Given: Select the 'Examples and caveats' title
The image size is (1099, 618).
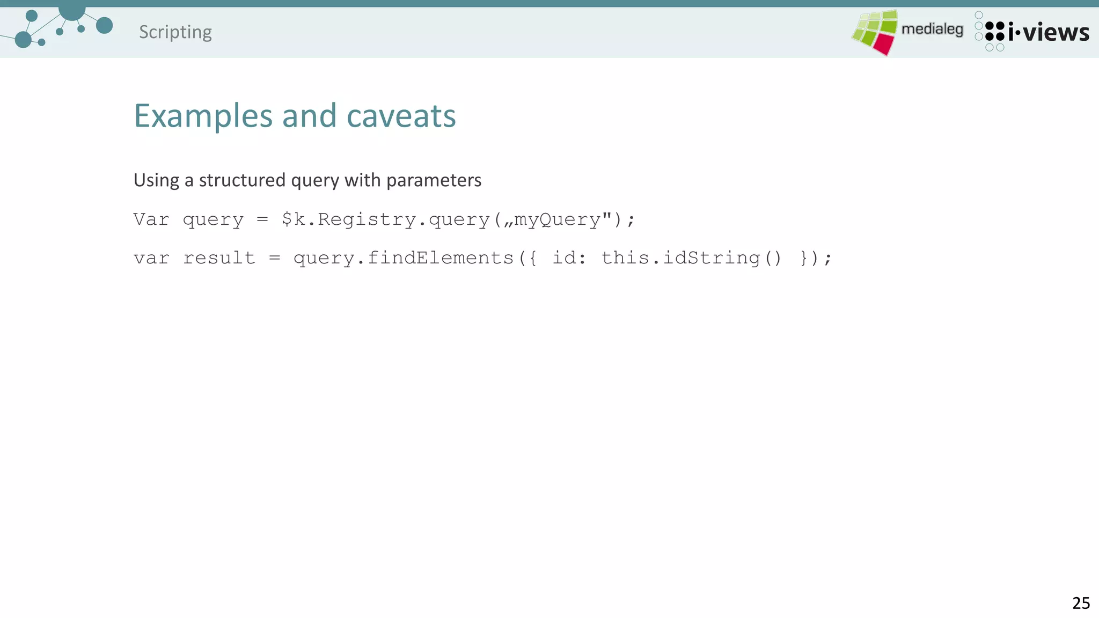Looking at the screenshot, I should pyautogui.click(x=295, y=115).
